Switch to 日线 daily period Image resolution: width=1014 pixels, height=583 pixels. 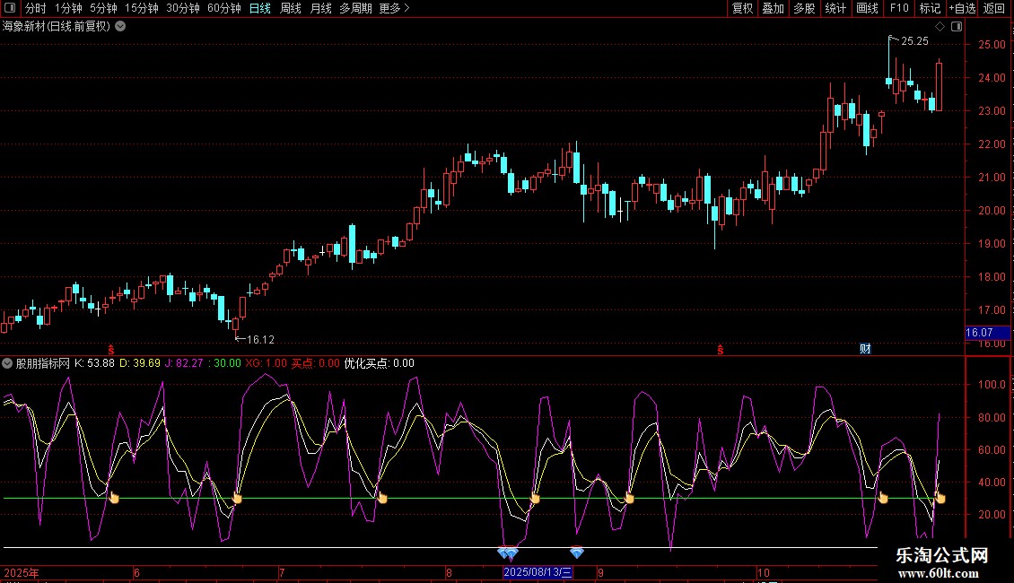click(x=259, y=8)
